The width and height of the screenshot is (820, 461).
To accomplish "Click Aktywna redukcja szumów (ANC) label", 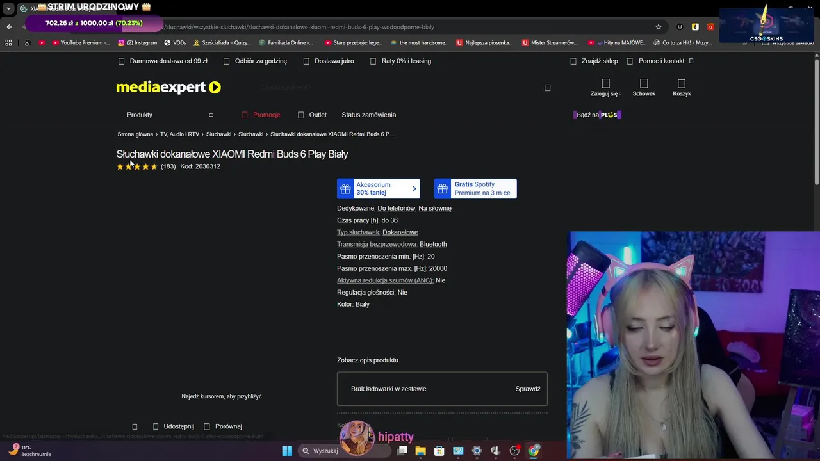I will pos(385,280).
